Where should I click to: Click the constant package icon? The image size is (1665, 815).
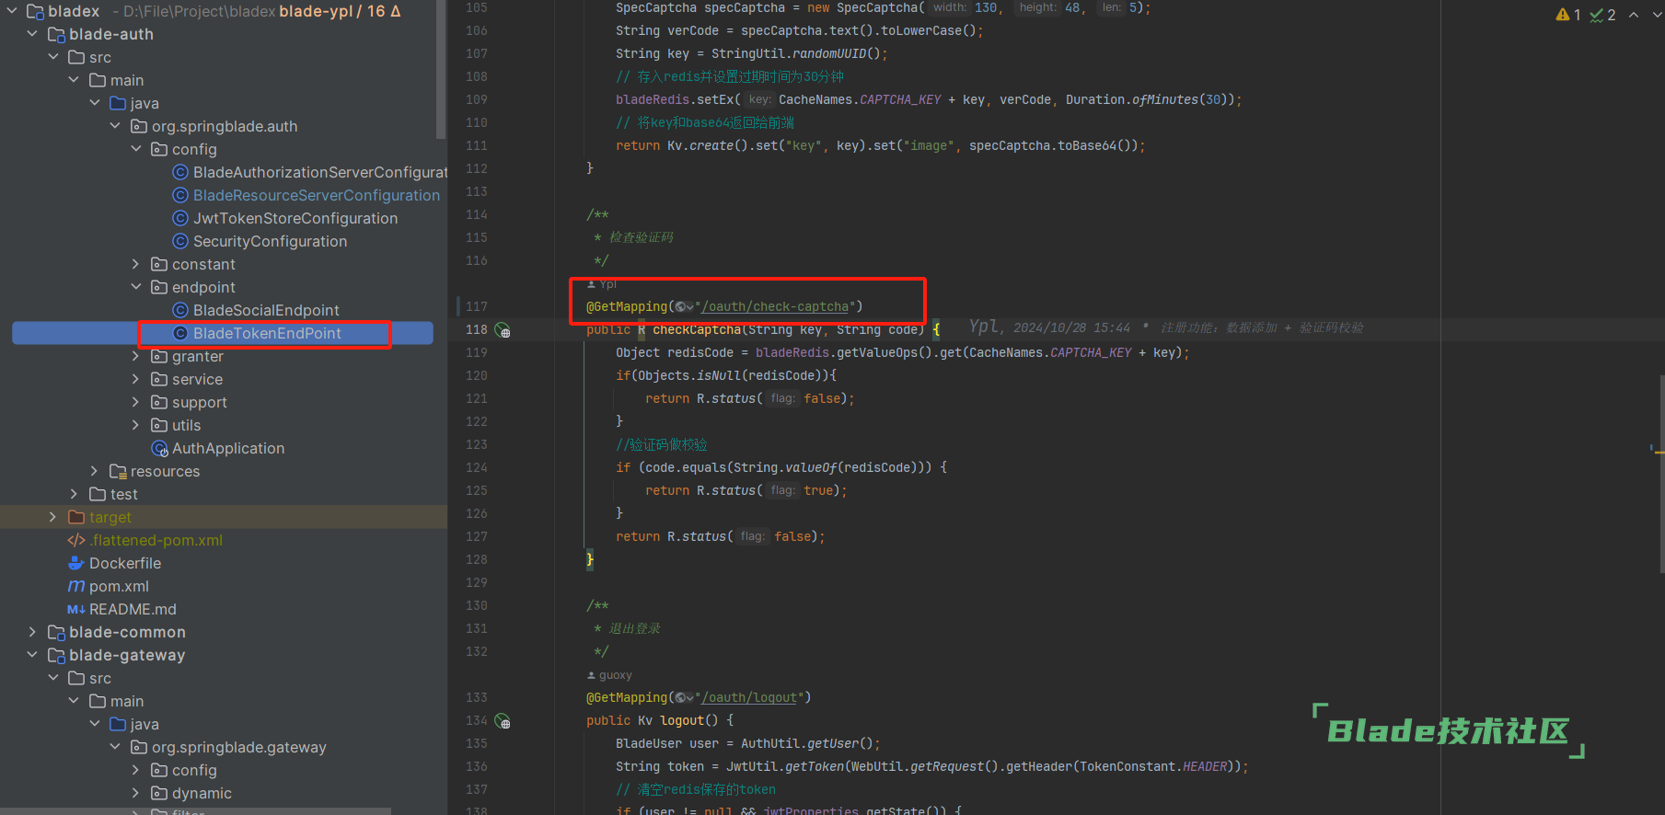[159, 264]
